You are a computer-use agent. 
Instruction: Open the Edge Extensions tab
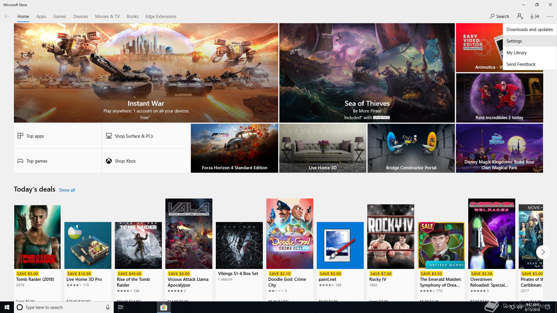pos(161,17)
